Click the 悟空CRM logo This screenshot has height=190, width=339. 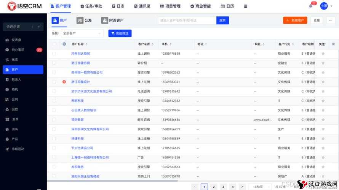24,6
